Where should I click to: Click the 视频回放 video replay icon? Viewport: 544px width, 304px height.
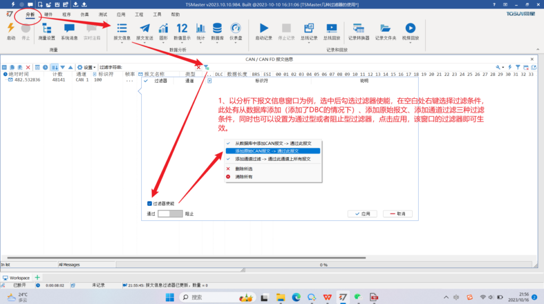410,31
